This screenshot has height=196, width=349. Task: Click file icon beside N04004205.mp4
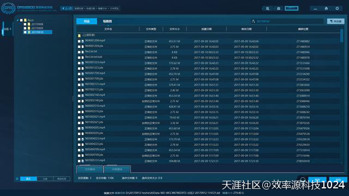point(82,128)
